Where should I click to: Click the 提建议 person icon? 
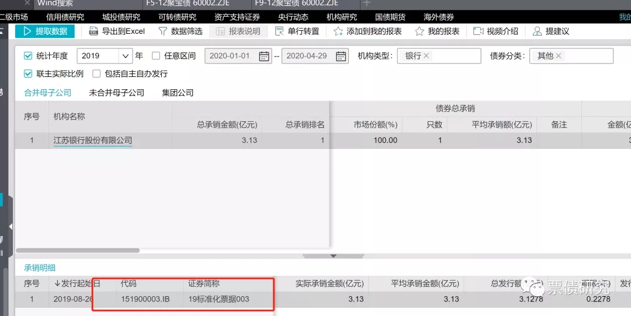point(538,31)
